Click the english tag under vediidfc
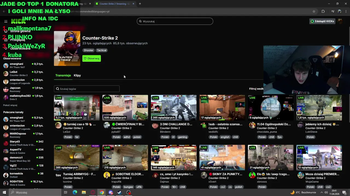Screen dimensions: 350x196 click(225, 137)
